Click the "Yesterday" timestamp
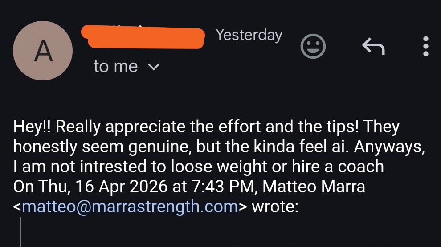Image resolution: width=441 pixels, height=247 pixels. tap(249, 35)
